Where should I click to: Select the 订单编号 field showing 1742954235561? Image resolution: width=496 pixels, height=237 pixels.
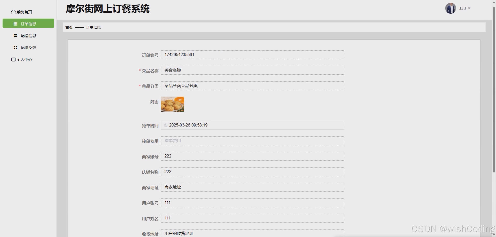(x=252, y=54)
